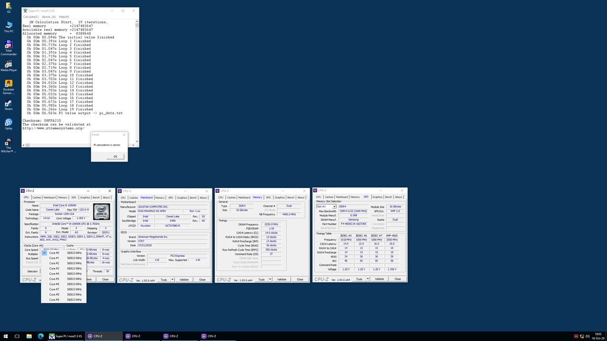Open the CPU tab in Memory CPU-Z window
The width and height of the screenshot is (607, 341).
[x=221, y=197]
